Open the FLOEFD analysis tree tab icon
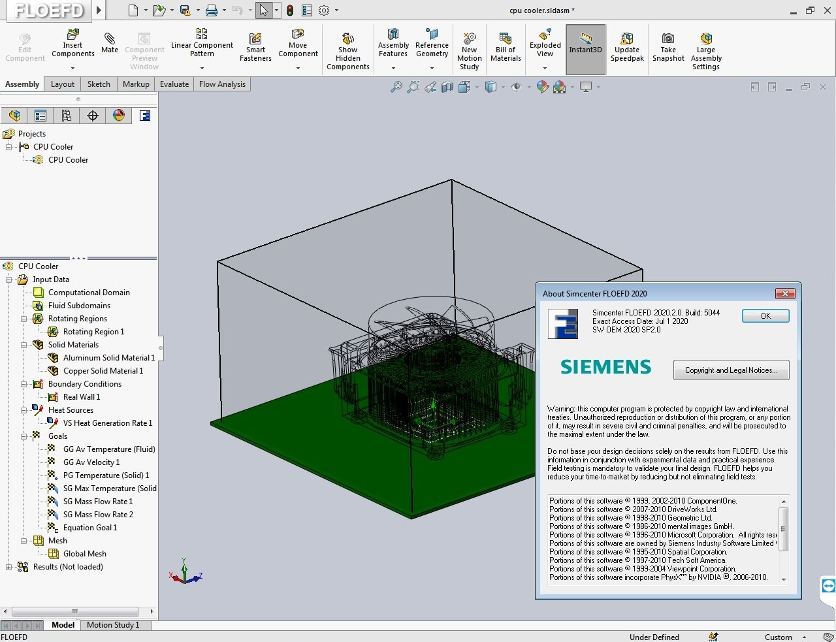The height and width of the screenshot is (642, 836). pos(145,116)
